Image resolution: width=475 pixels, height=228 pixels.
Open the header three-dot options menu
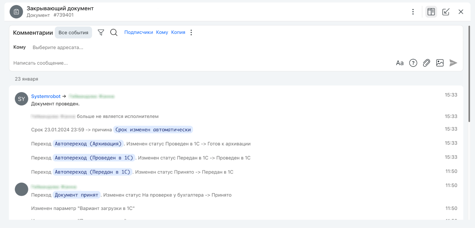tap(413, 12)
